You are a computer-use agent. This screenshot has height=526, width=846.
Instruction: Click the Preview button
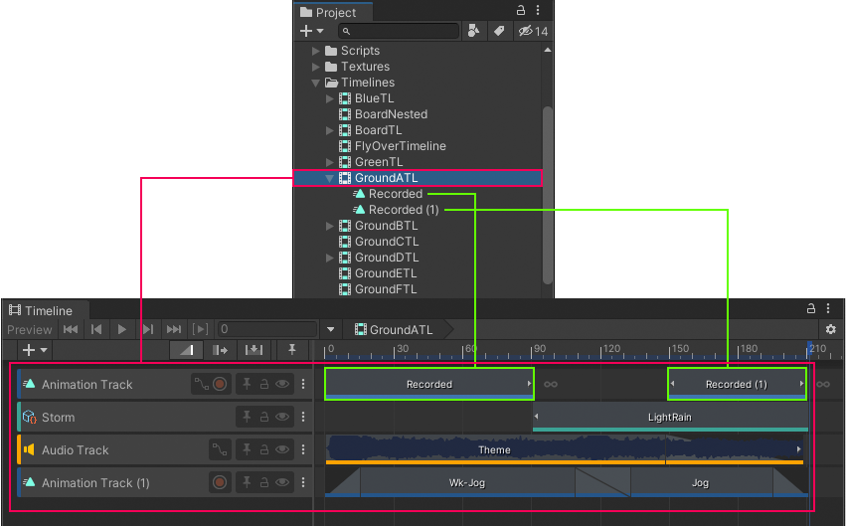[30, 329]
